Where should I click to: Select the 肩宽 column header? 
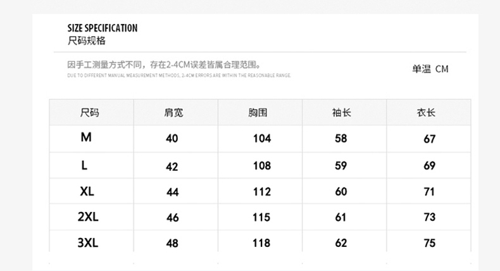pyautogui.click(x=173, y=113)
